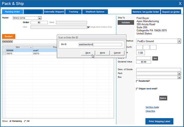This screenshot has width=184, height=127.
Task: Expand the Packer dropdown list
Action: [40, 18]
